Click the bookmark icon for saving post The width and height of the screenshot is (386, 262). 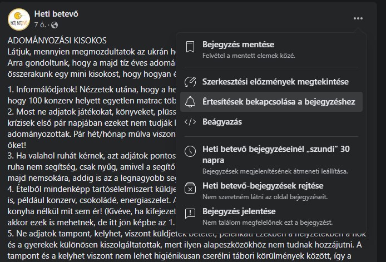coord(190,47)
